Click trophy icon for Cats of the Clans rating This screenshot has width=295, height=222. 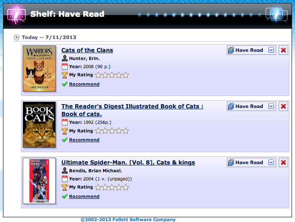[x=64, y=75]
